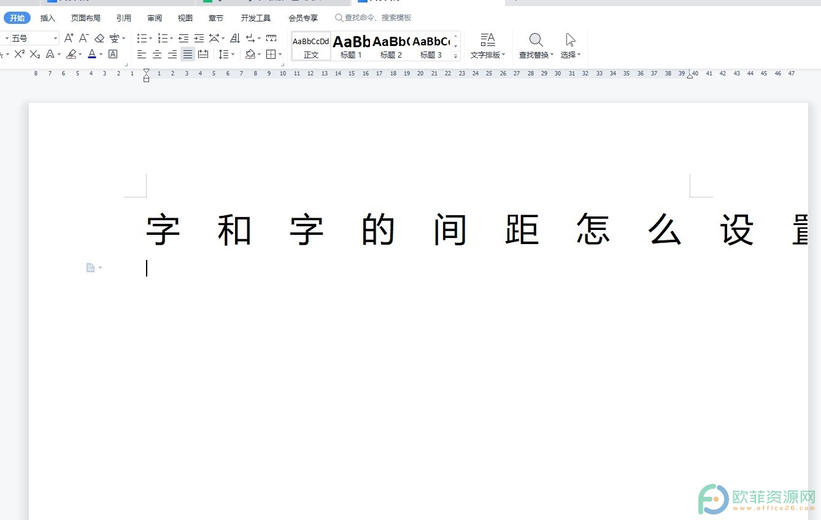Decrease font size with A- icon

(x=84, y=38)
